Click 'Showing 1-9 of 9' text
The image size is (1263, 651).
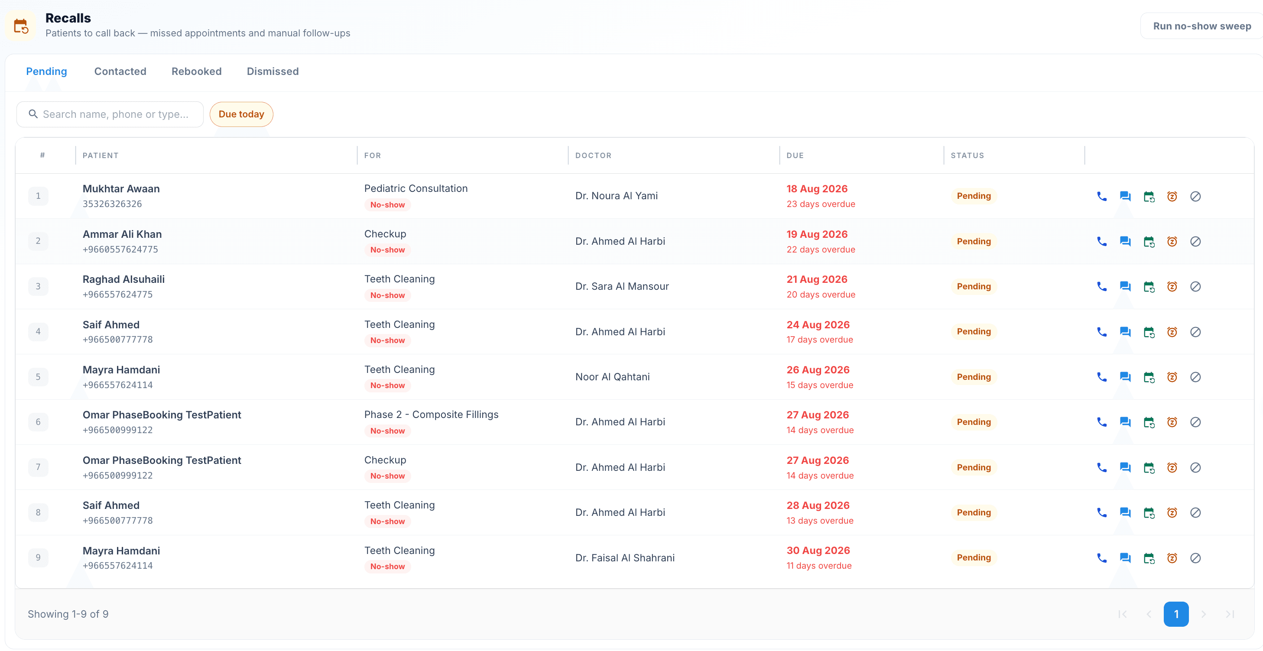pos(68,614)
